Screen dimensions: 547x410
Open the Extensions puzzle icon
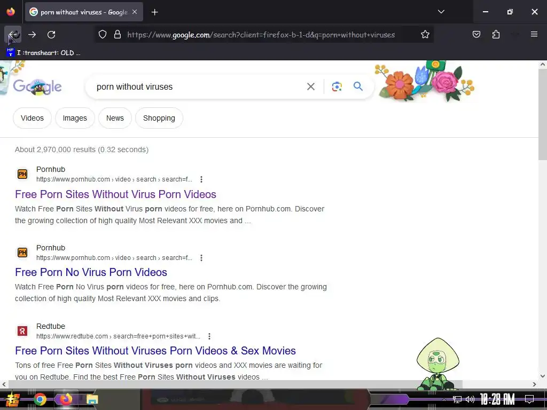(496, 34)
